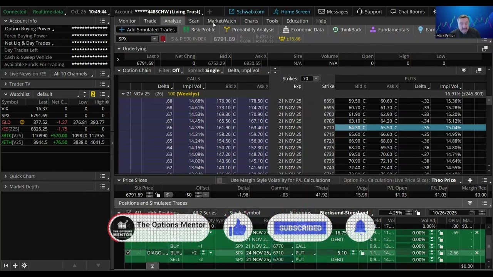Viewport: 493px width, 277px height.
Task: Switch to the Charts tab
Action: (x=251, y=21)
